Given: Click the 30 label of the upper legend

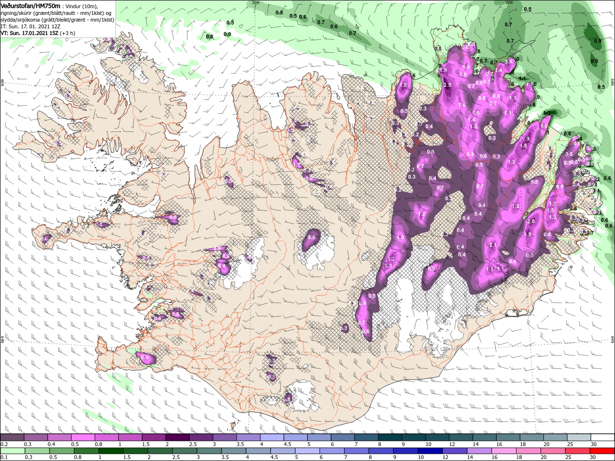Looking at the screenshot, I should 594,444.
